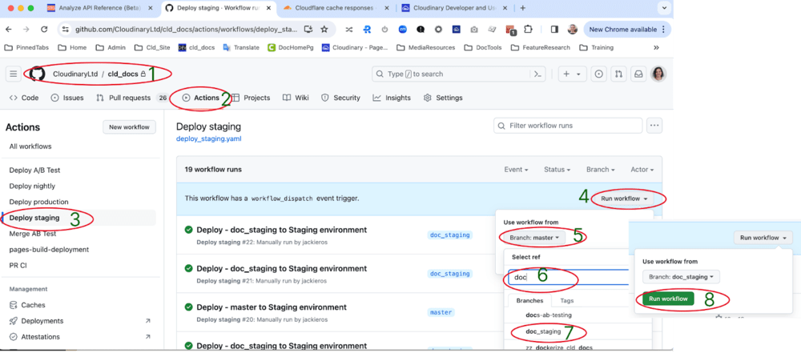Open the Branch: master selector
The height and width of the screenshot is (357, 801).
coord(533,238)
